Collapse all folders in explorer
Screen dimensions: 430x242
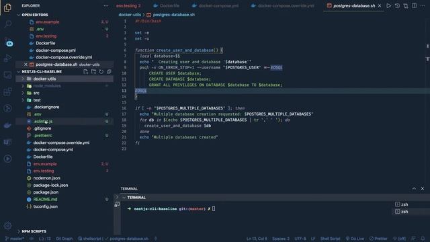point(109,72)
